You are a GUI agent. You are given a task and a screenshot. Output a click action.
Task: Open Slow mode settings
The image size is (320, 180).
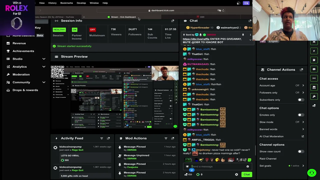coord(281,122)
